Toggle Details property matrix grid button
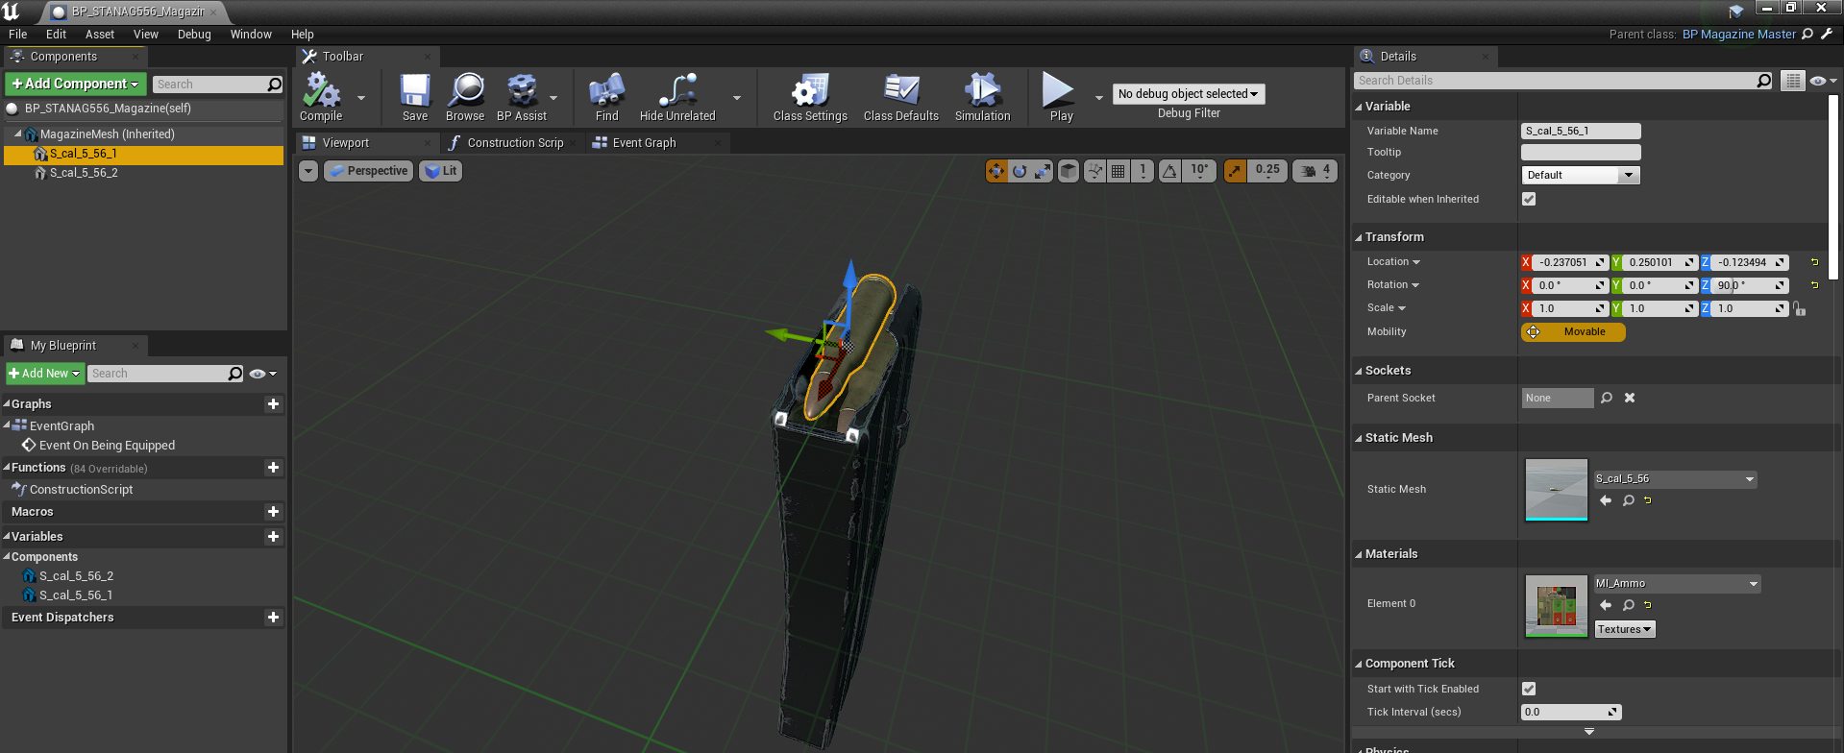Viewport: 1844px width, 753px height. click(x=1792, y=81)
